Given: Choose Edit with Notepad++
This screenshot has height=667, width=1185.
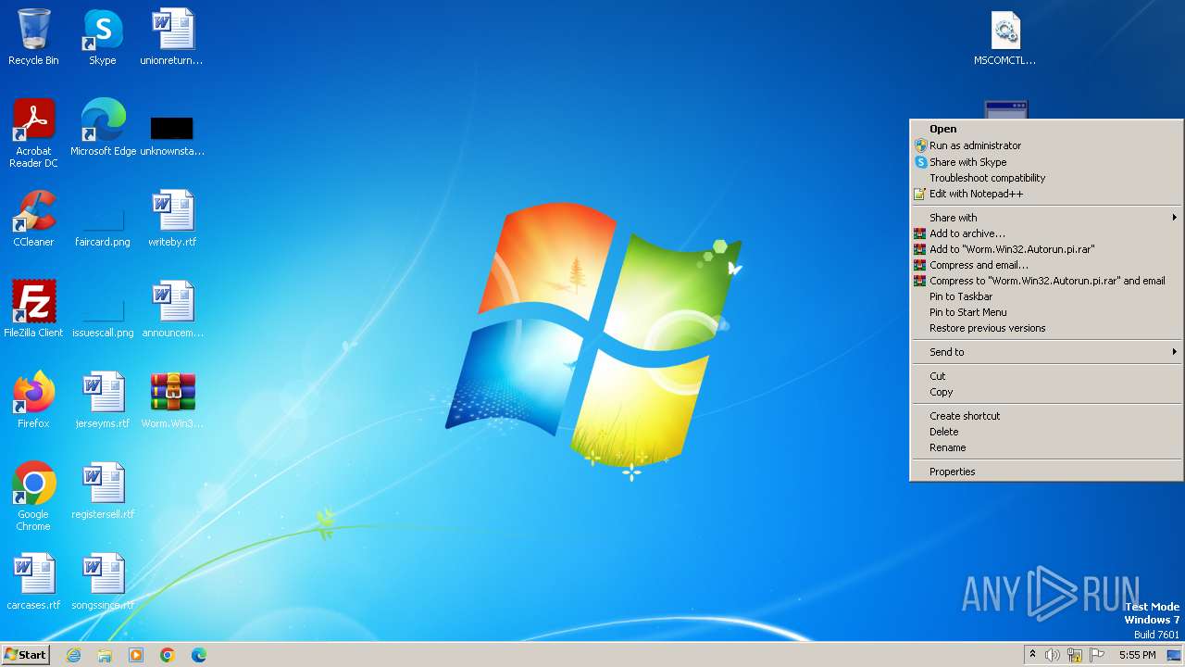Looking at the screenshot, I should click(1046, 194).
